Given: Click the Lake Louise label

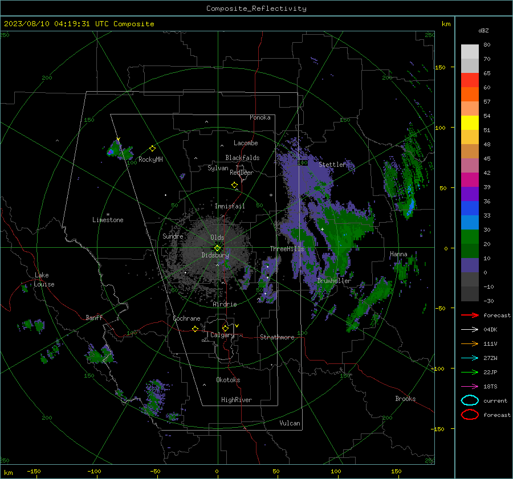Looking at the screenshot, I should [44, 280].
